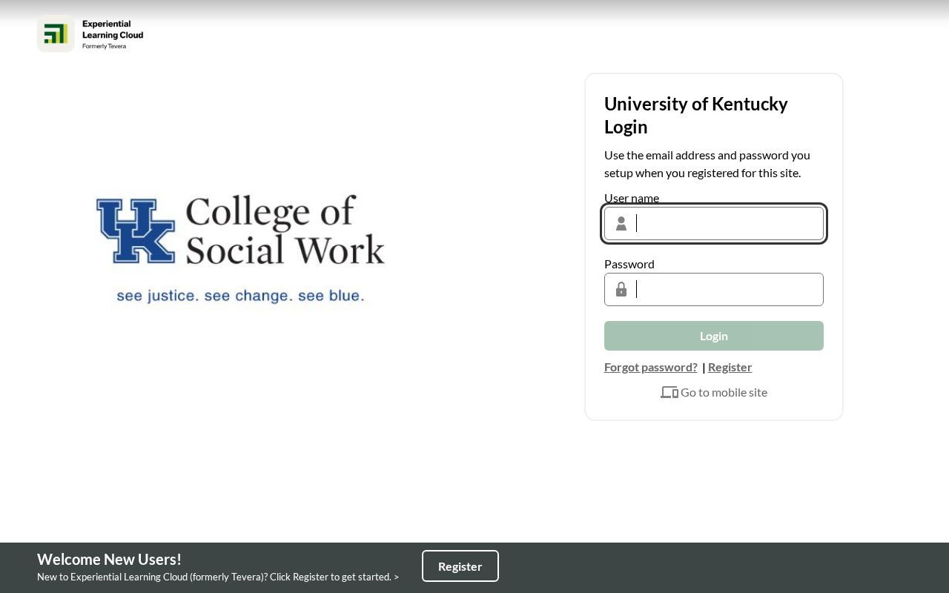Focus the User name text box
949x593 pixels.
[x=714, y=223]
